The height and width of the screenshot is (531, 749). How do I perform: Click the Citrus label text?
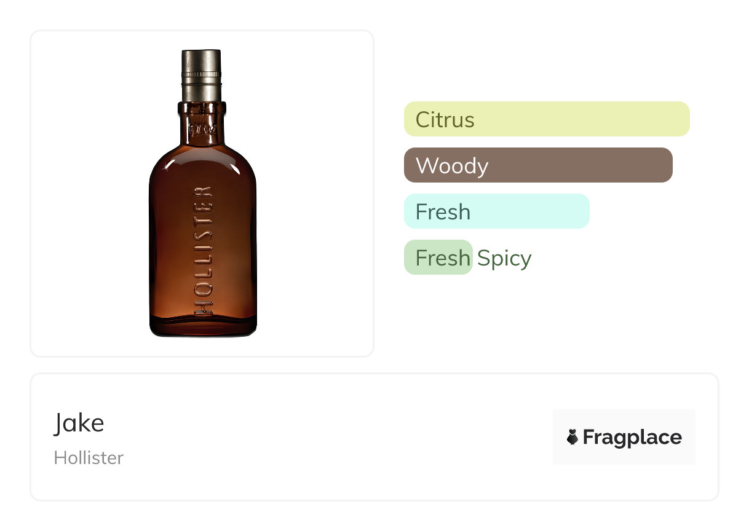[445, 119]
